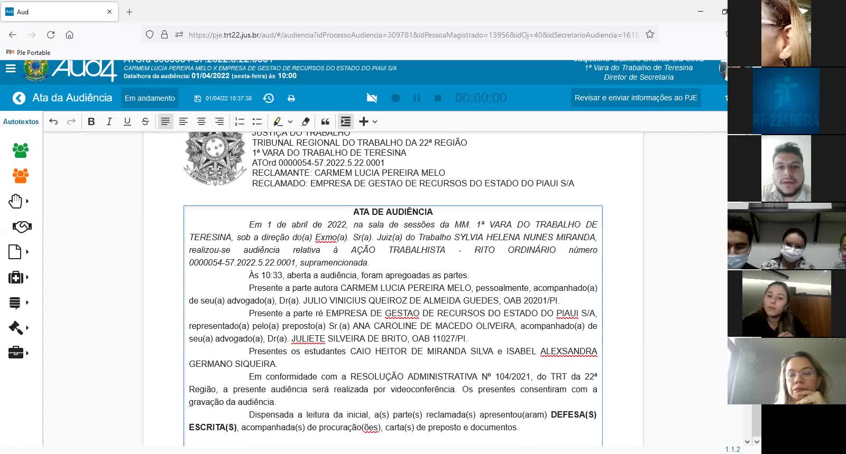Redo the last edit

[71, 121]
